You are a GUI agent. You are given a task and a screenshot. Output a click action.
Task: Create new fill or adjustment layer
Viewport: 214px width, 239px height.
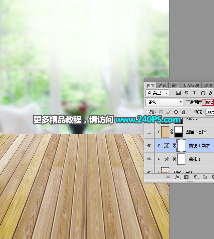click(196, 177)
